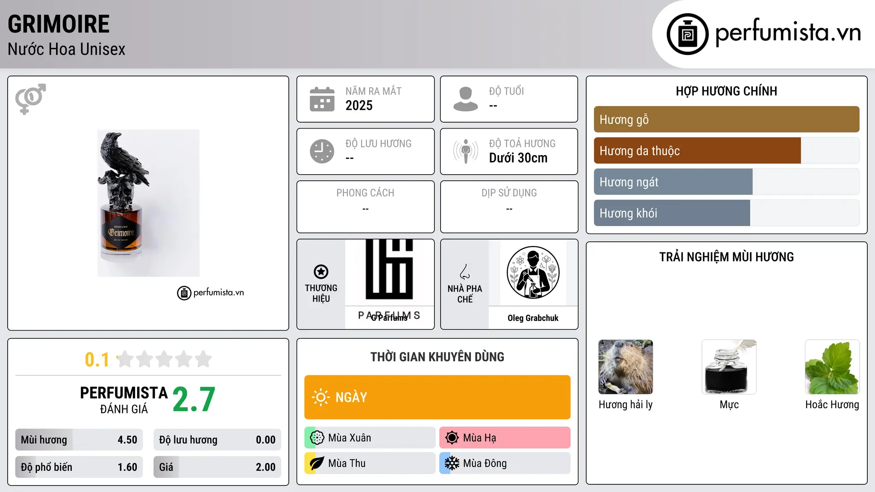Viewport: 875px width, 492px height.
Task: Click the star badge icon above THƯƠNG HIỆU
Action: coord(321,272)
